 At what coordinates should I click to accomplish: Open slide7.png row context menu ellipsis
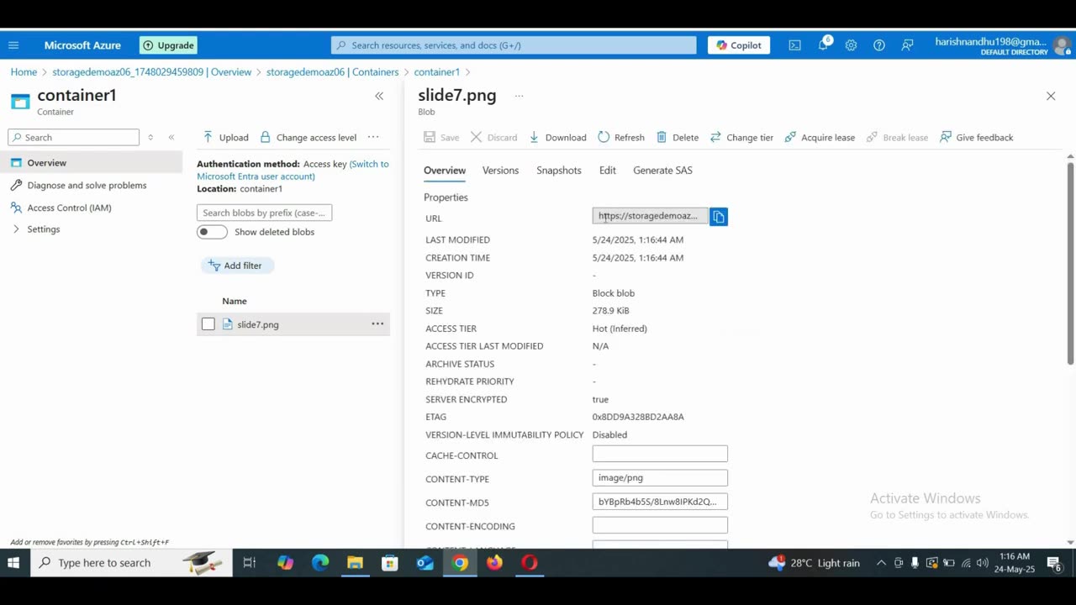point(377,324)
